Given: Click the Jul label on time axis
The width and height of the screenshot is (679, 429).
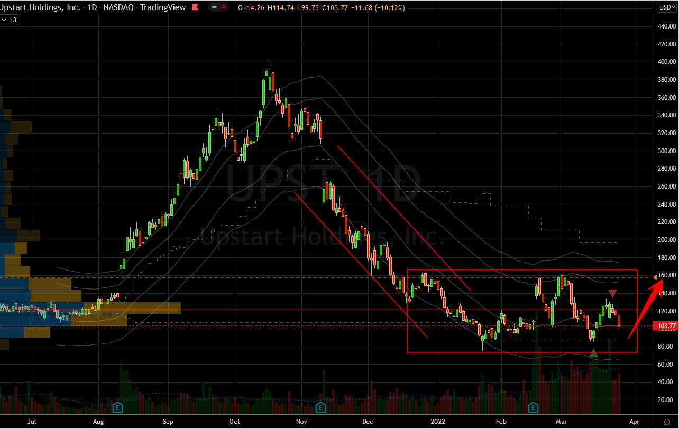Looking at the screenshot, I should (32, 422).
